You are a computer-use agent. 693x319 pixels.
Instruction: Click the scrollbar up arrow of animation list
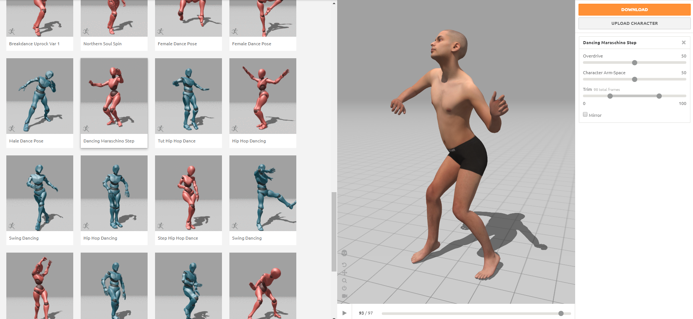pyautogui.click(x=334, y=3)
